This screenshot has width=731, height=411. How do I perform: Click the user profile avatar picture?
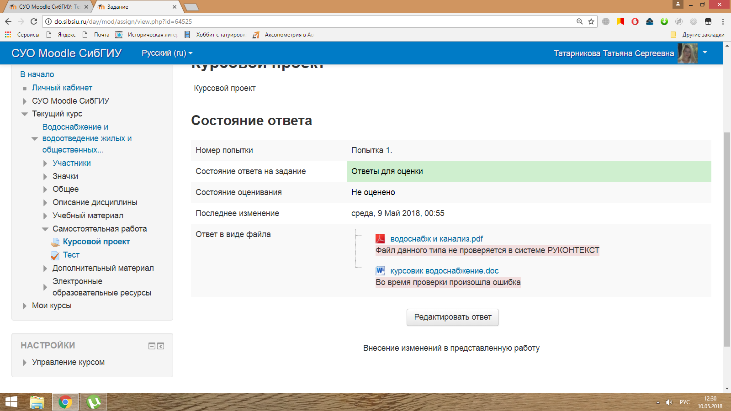688,53
